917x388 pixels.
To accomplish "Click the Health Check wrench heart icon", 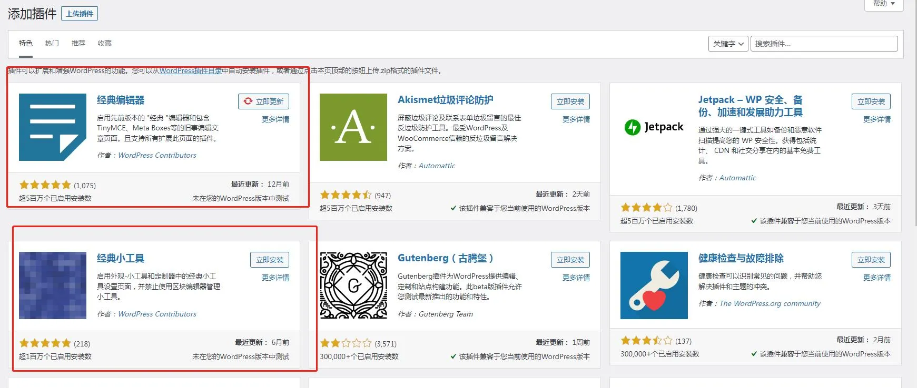I will (654, 285).
